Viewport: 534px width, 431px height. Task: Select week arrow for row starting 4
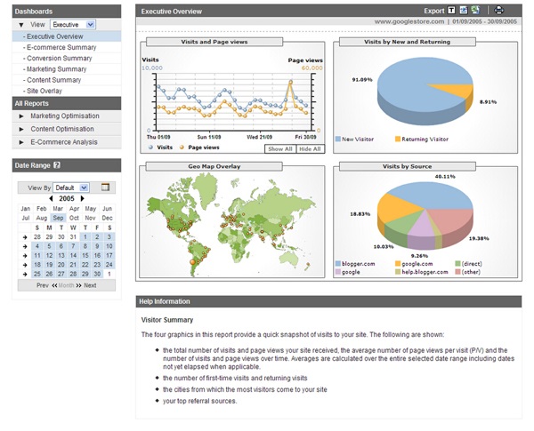[x=25, y=246]
